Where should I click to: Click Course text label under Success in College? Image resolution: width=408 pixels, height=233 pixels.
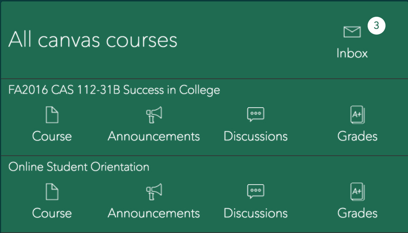(x=52, y=136)
